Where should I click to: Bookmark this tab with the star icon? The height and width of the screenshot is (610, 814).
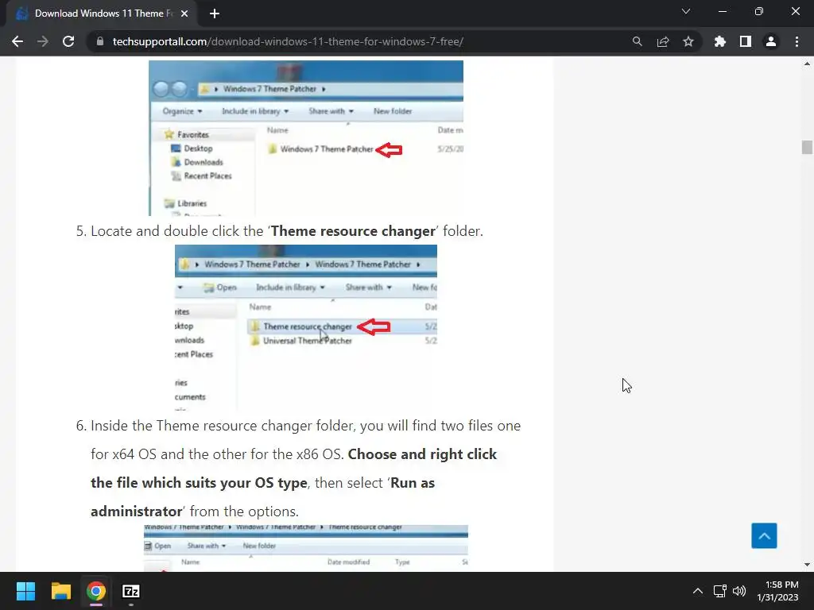(x=688, y=41)
